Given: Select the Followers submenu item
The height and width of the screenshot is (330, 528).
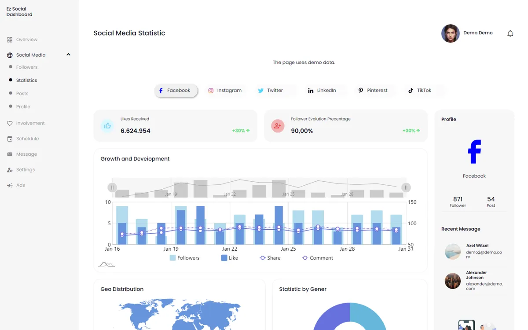Looking at the screenshot, I should (27, 67).
